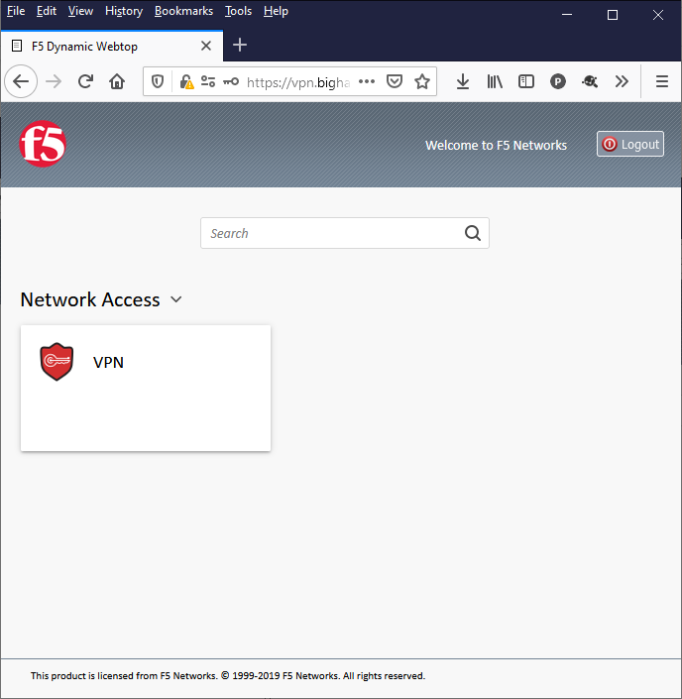Open a new browser tab

pyautogui.click(x=240, y=45)
